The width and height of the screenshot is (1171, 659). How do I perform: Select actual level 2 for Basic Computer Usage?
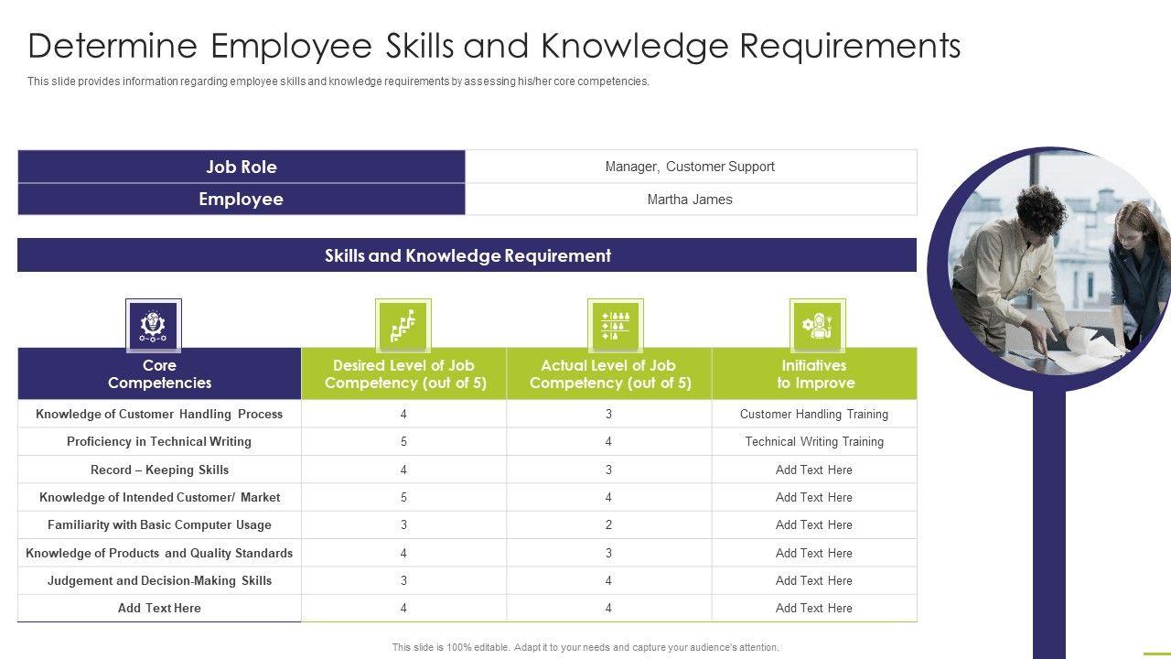click(x=608, y=524)
